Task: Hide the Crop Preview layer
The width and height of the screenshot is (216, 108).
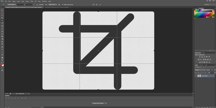Action: pyautogui.click(x=196, y=76)
